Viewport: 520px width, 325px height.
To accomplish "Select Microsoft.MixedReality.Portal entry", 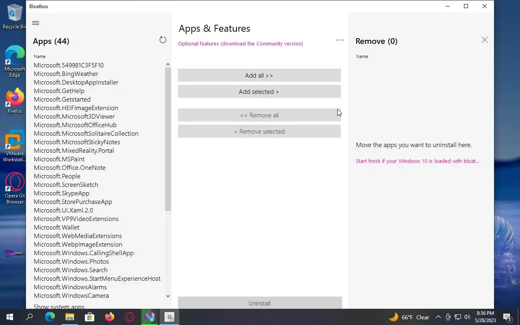I will pos(74,150).
